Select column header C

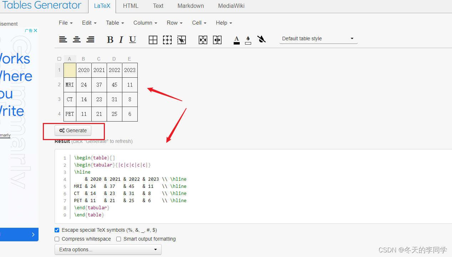pyautogui.click(x=99, y=59)
